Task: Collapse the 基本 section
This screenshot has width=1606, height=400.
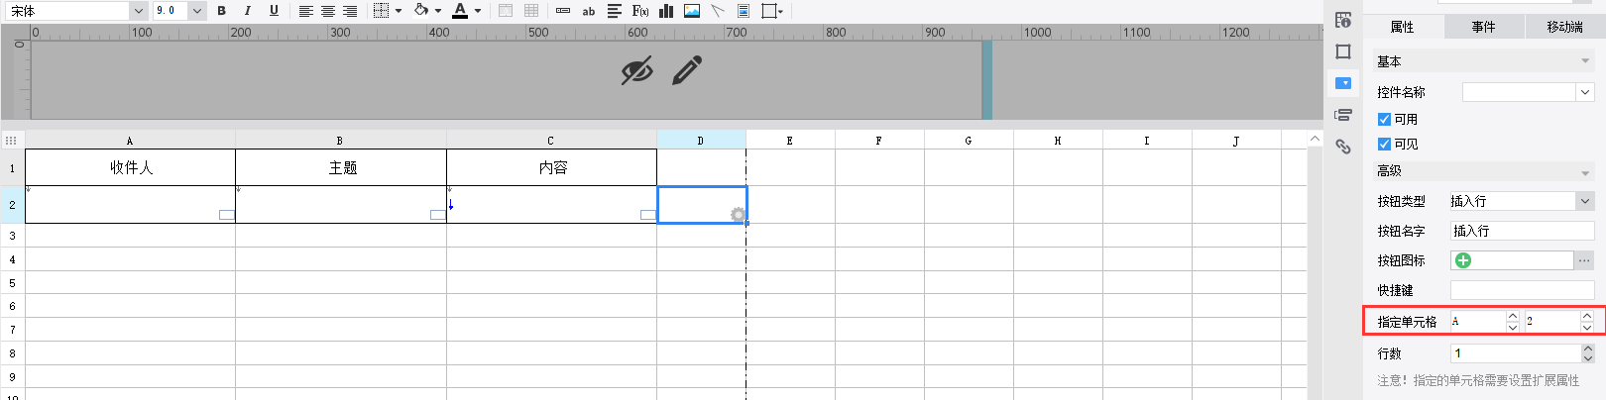Action: [x=1585, y=61]
